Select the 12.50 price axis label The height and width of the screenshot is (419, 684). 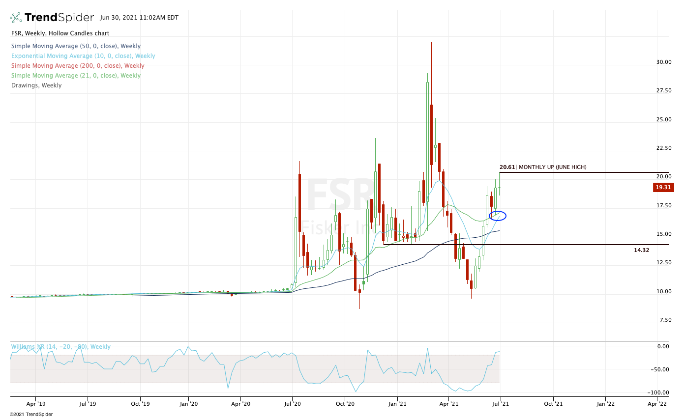[665, 263]
